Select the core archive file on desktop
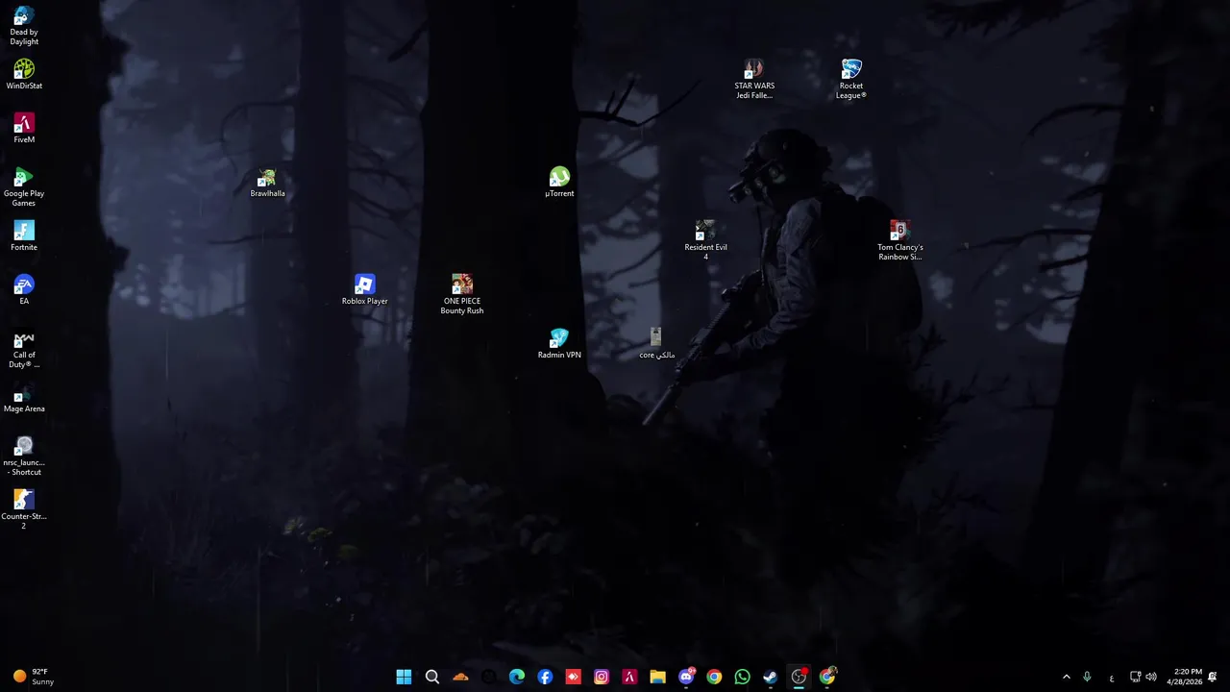 click(656, 344)
